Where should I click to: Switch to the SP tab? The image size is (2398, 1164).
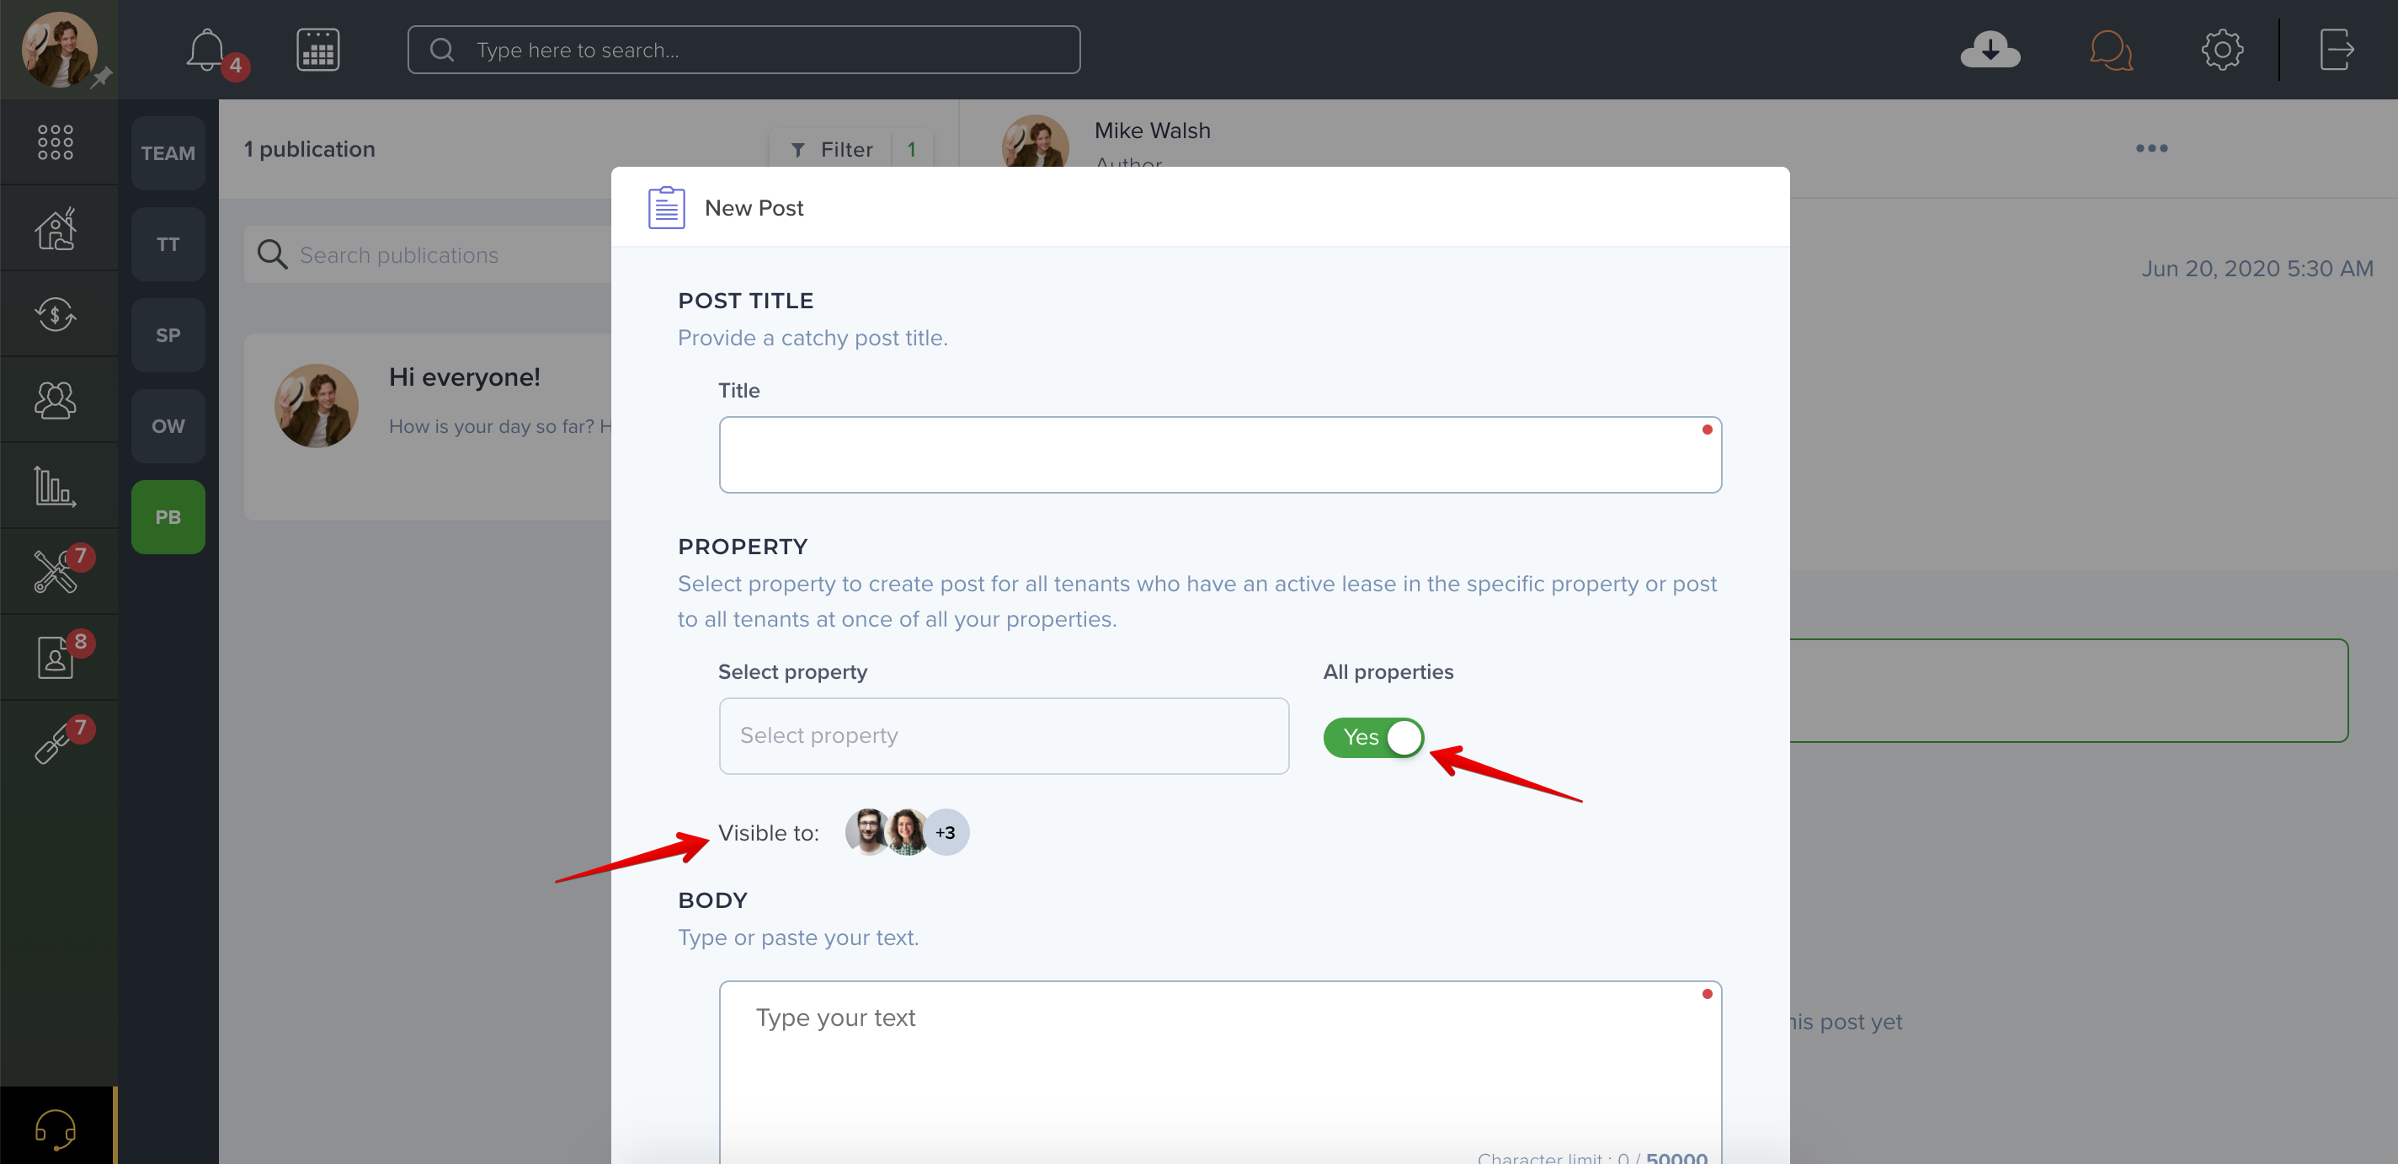(x=168, y=335)
